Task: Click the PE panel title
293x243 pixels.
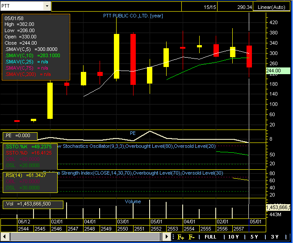Action: coord(133,133)
